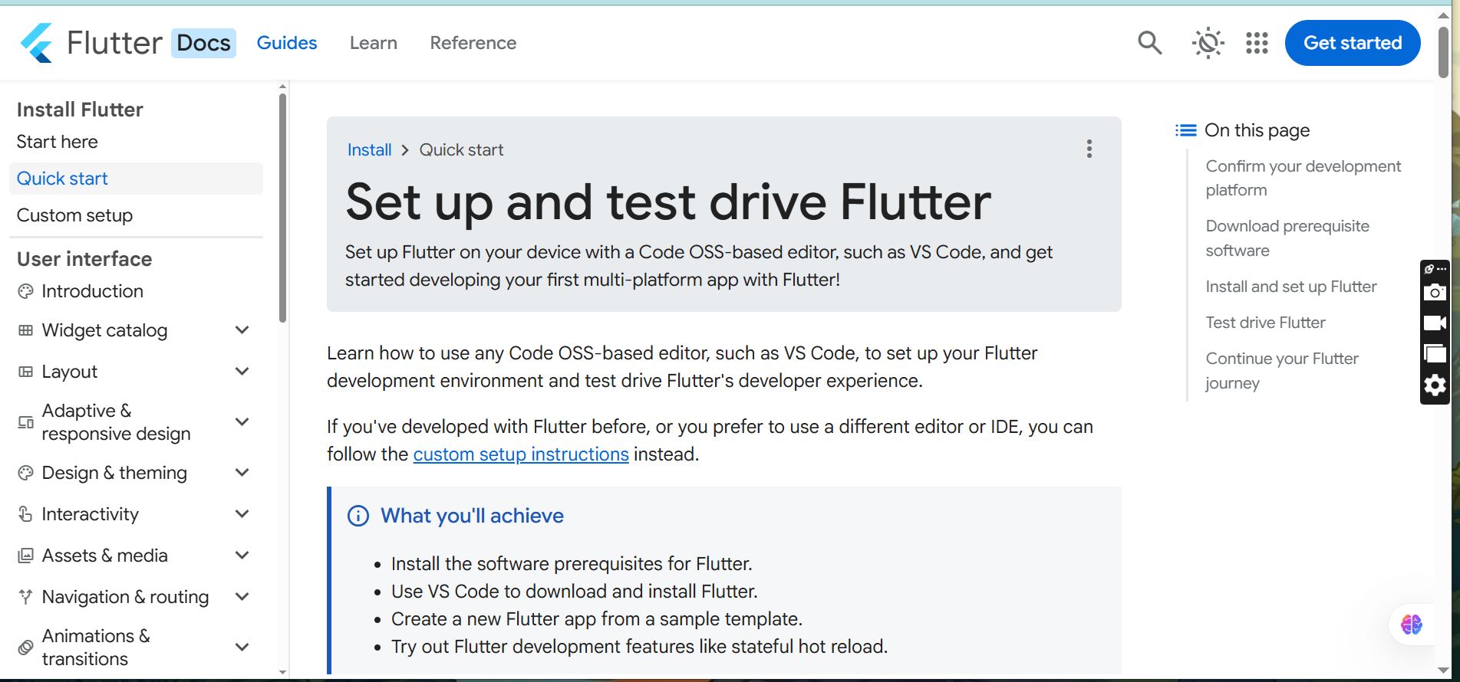This screenshot has width=1460, height=682.
Task: Open the apps grid icon
Action: pyautogui.click(x=1257, y=43)
